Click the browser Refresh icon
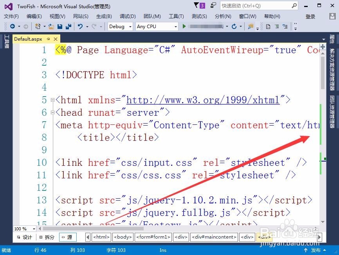 pos(234,26)
